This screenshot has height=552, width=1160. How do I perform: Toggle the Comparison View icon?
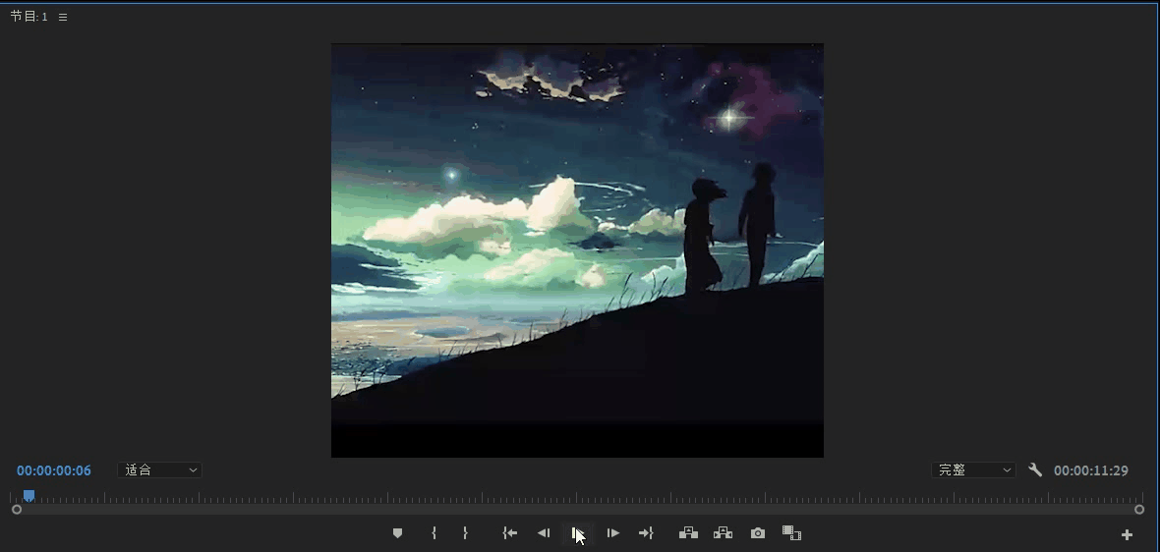click(x=791, y=533)
